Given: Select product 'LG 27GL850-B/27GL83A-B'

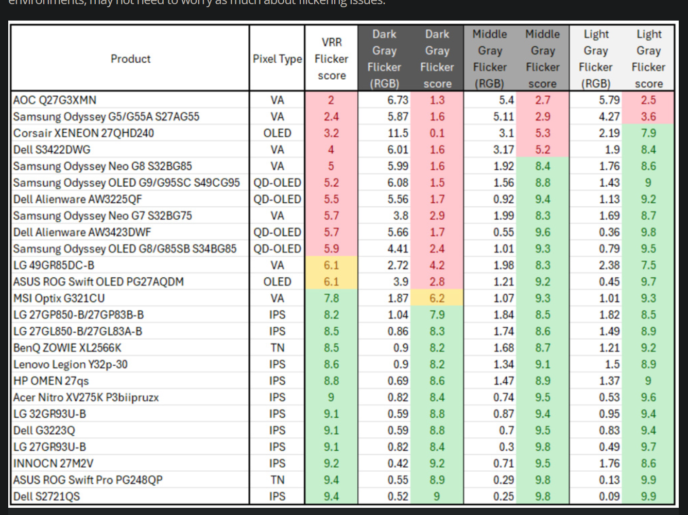Looking at the screenshot, I should pos(78,331).
